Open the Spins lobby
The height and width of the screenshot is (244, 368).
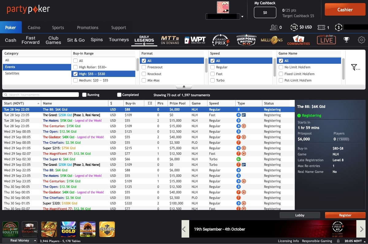(x=97, y=40)
